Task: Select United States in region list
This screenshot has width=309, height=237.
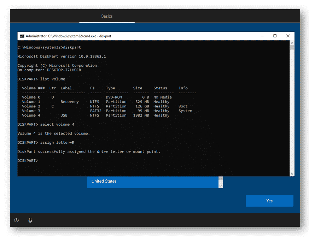Action: 153,181
